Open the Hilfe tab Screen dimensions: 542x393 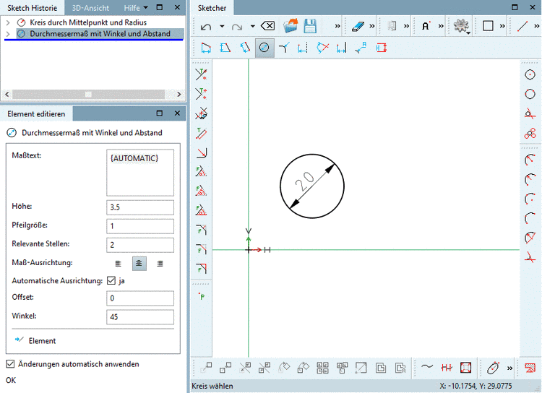(132, 7)
